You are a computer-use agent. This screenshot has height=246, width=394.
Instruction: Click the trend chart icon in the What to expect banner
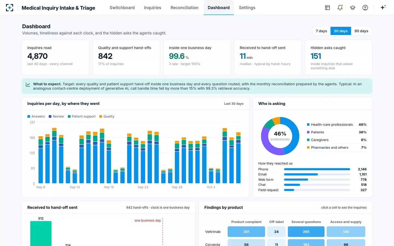pyautogui.click(x=28, y=84)
